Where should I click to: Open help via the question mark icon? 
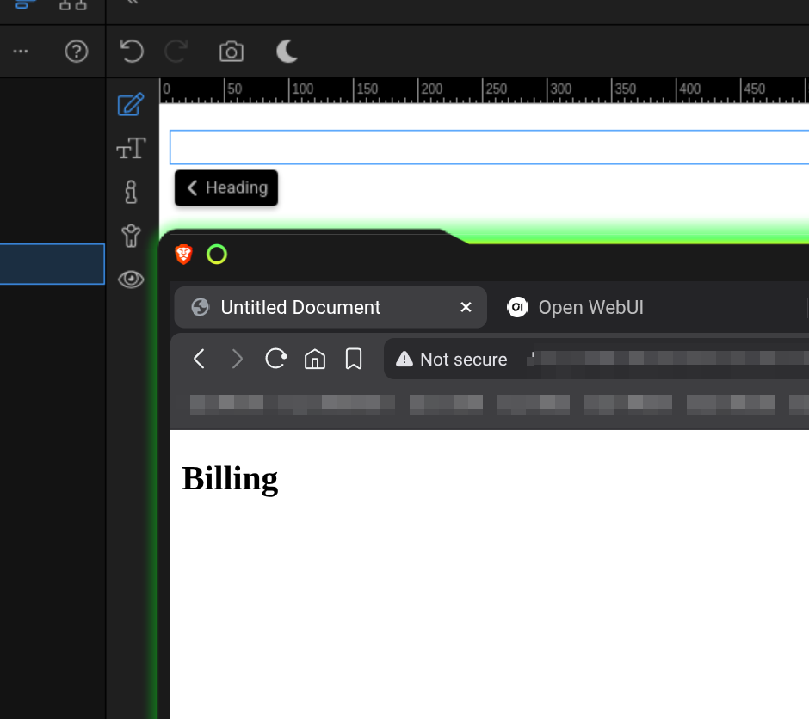click(77, 52)
